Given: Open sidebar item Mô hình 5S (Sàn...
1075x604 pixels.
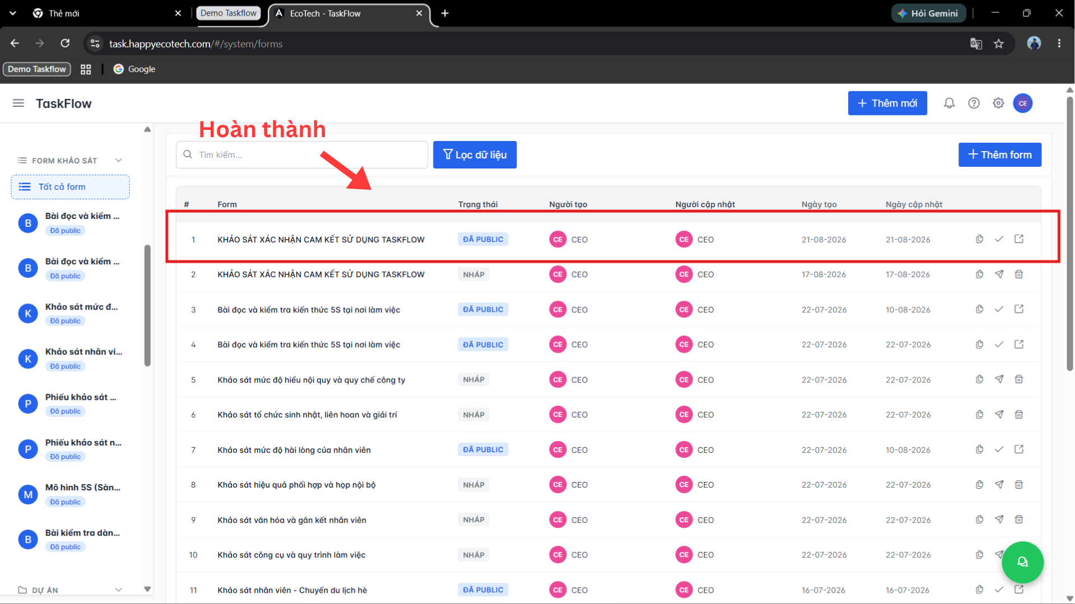Looking at the screenshot, I should click(71, 494).
